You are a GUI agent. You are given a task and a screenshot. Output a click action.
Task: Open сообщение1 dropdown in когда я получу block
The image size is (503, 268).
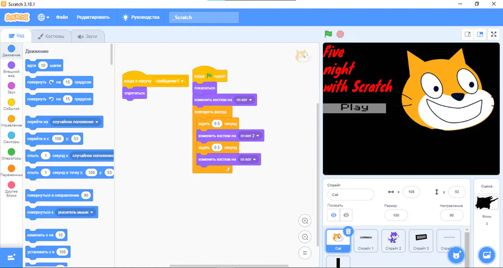tap(170, 81)
